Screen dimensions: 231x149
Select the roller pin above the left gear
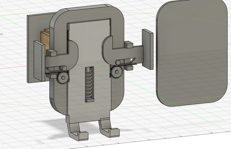(x=64, y=68)
